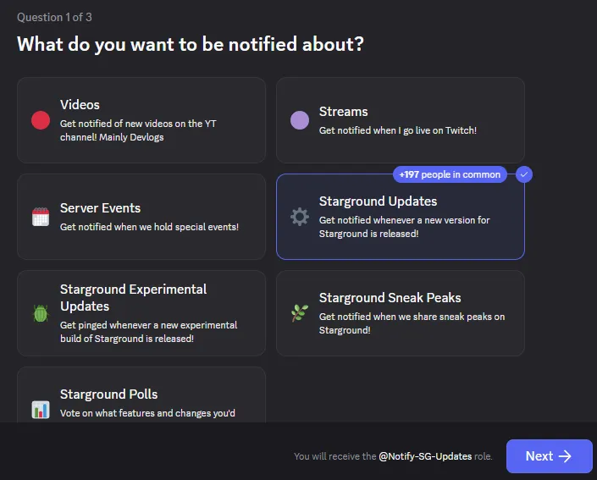The height and width of the screenshot is (480, 597).
Task: Click the red circle Videos icon
Action: click(x=41, y=120)
